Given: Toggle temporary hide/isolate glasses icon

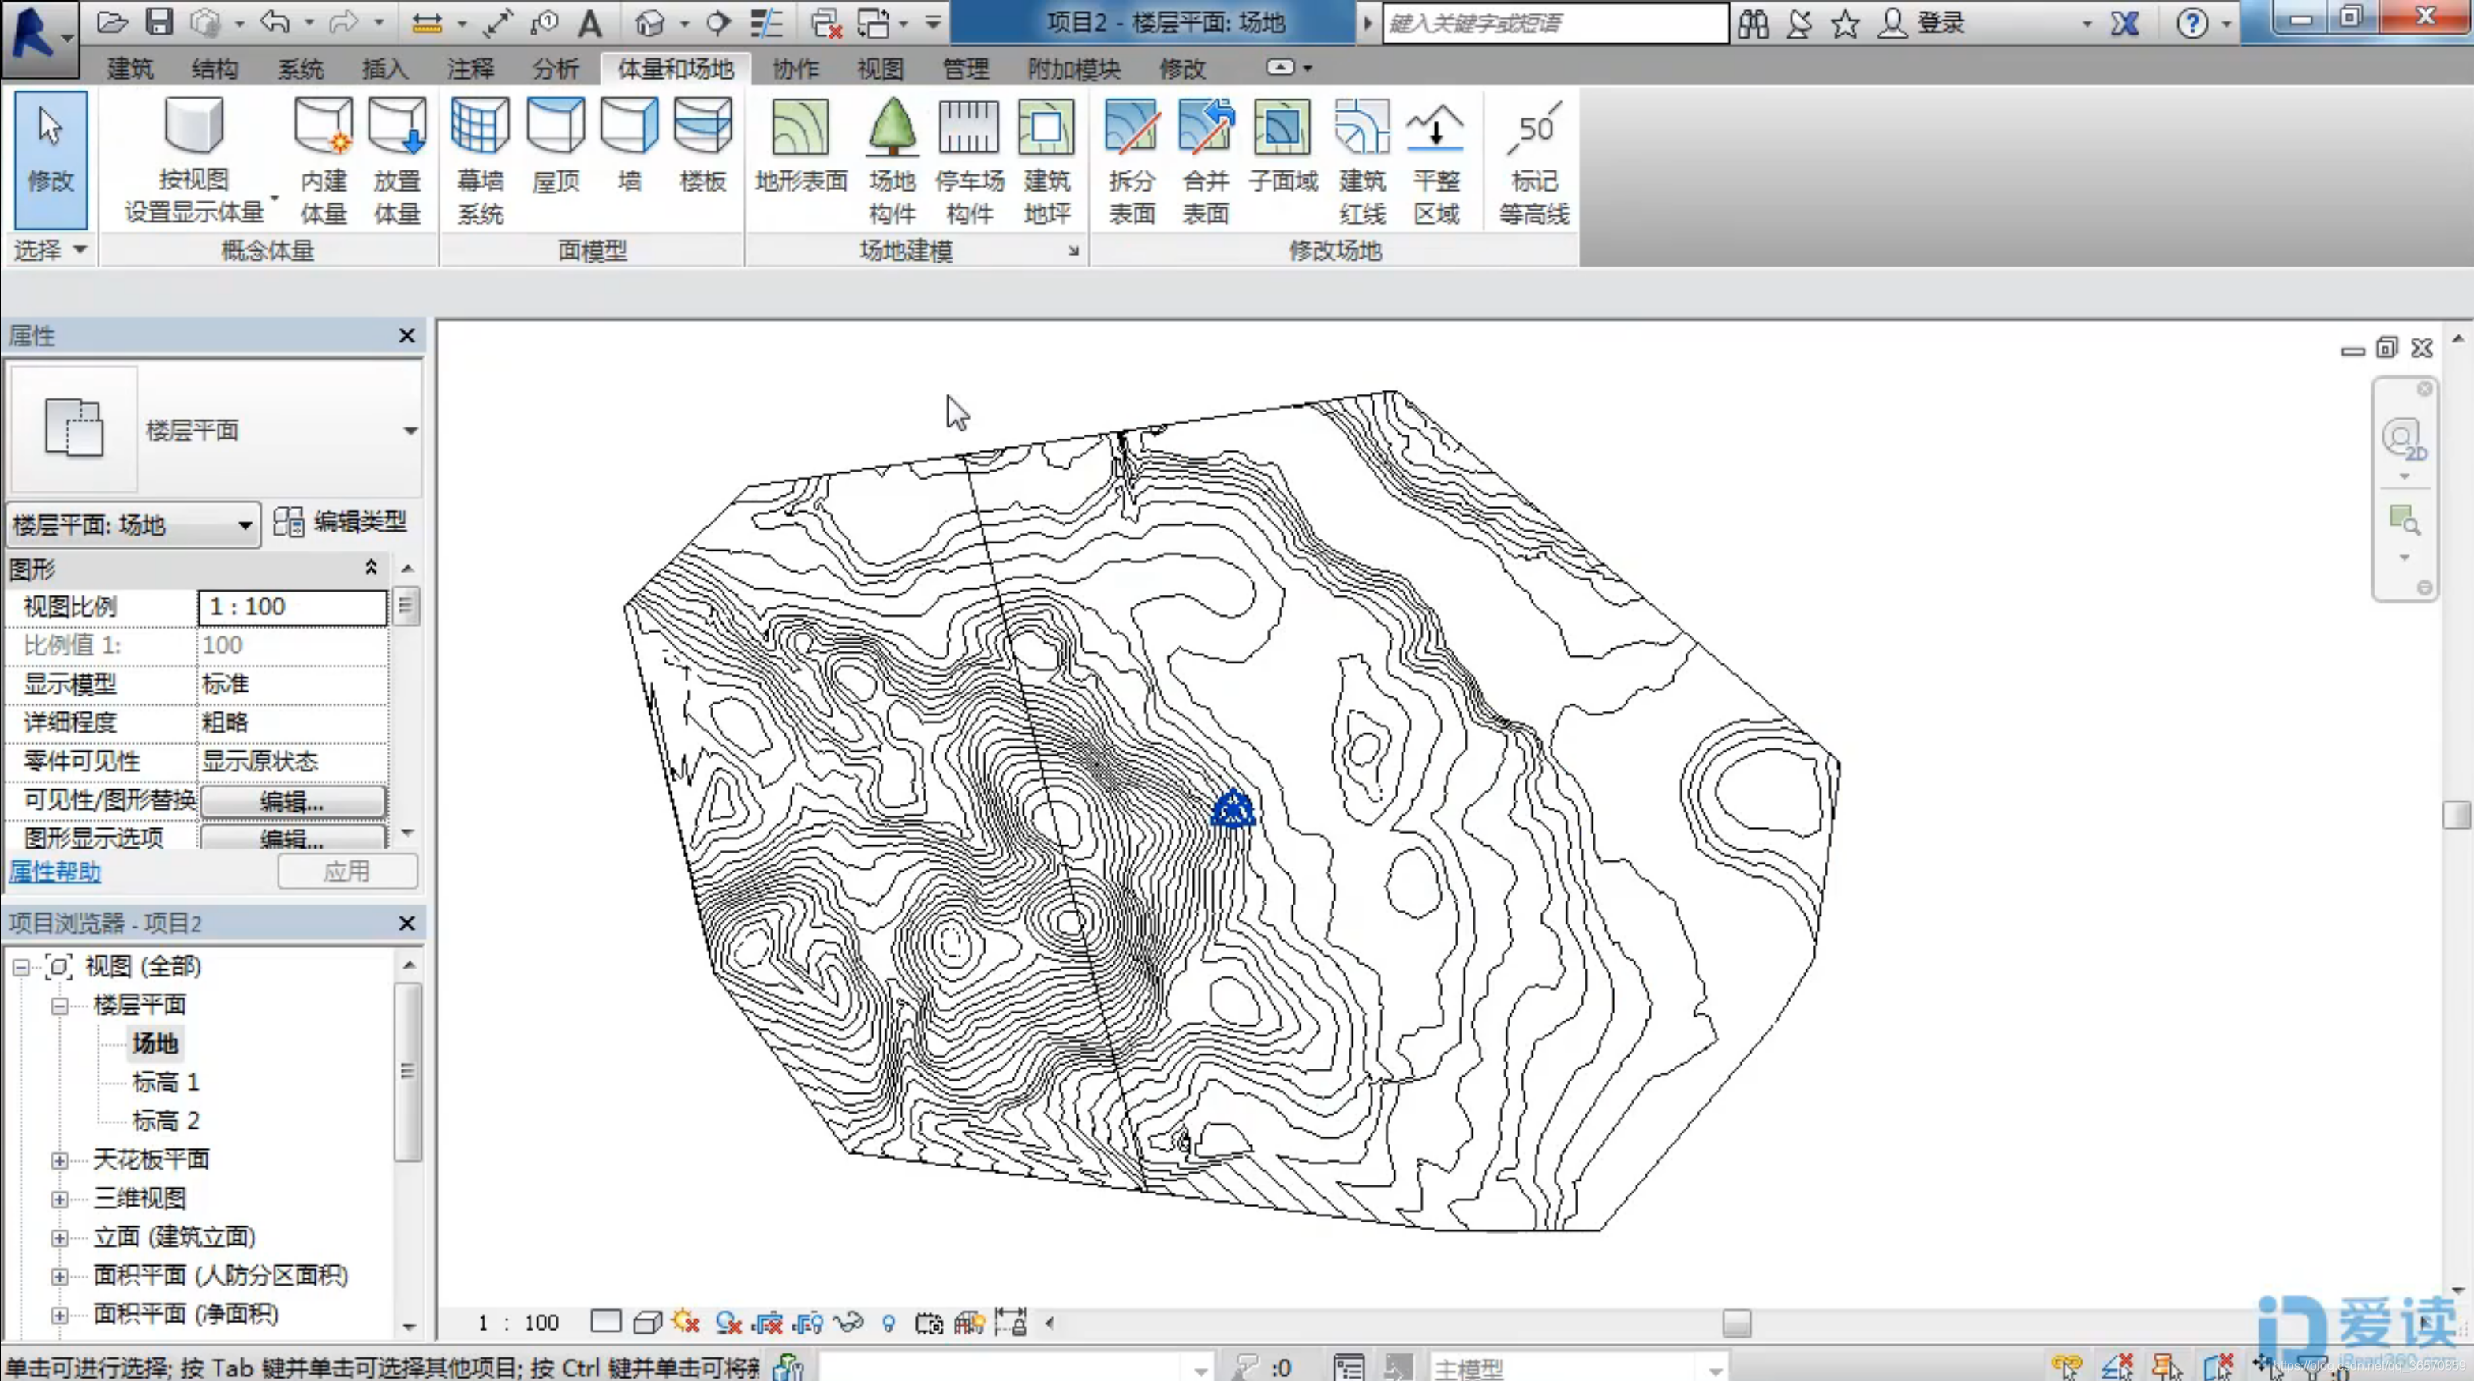Looking at the screenshot, I should [x=849, y=1323].
